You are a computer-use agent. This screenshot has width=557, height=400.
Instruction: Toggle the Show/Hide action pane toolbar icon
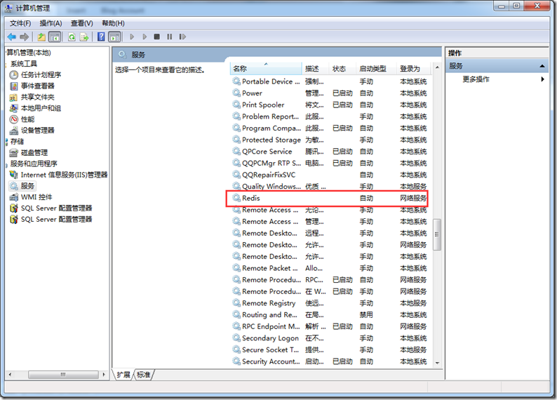tap(114, 36)
